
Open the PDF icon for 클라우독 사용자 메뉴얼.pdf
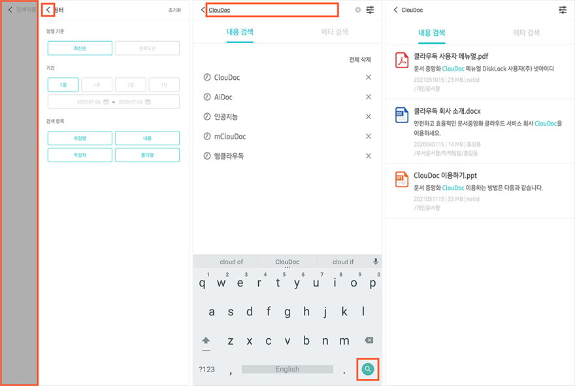pos(402,60)
